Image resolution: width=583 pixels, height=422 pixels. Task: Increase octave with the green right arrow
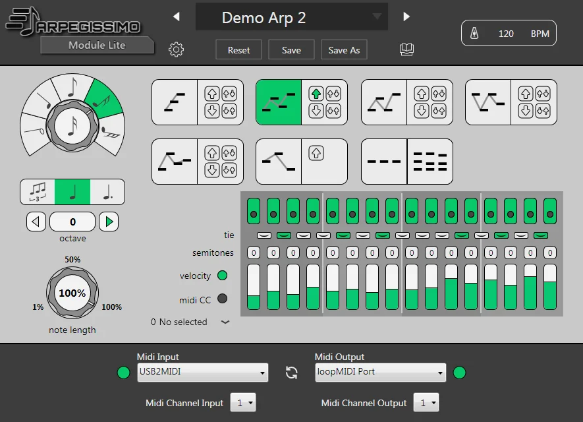coord(109,222)
